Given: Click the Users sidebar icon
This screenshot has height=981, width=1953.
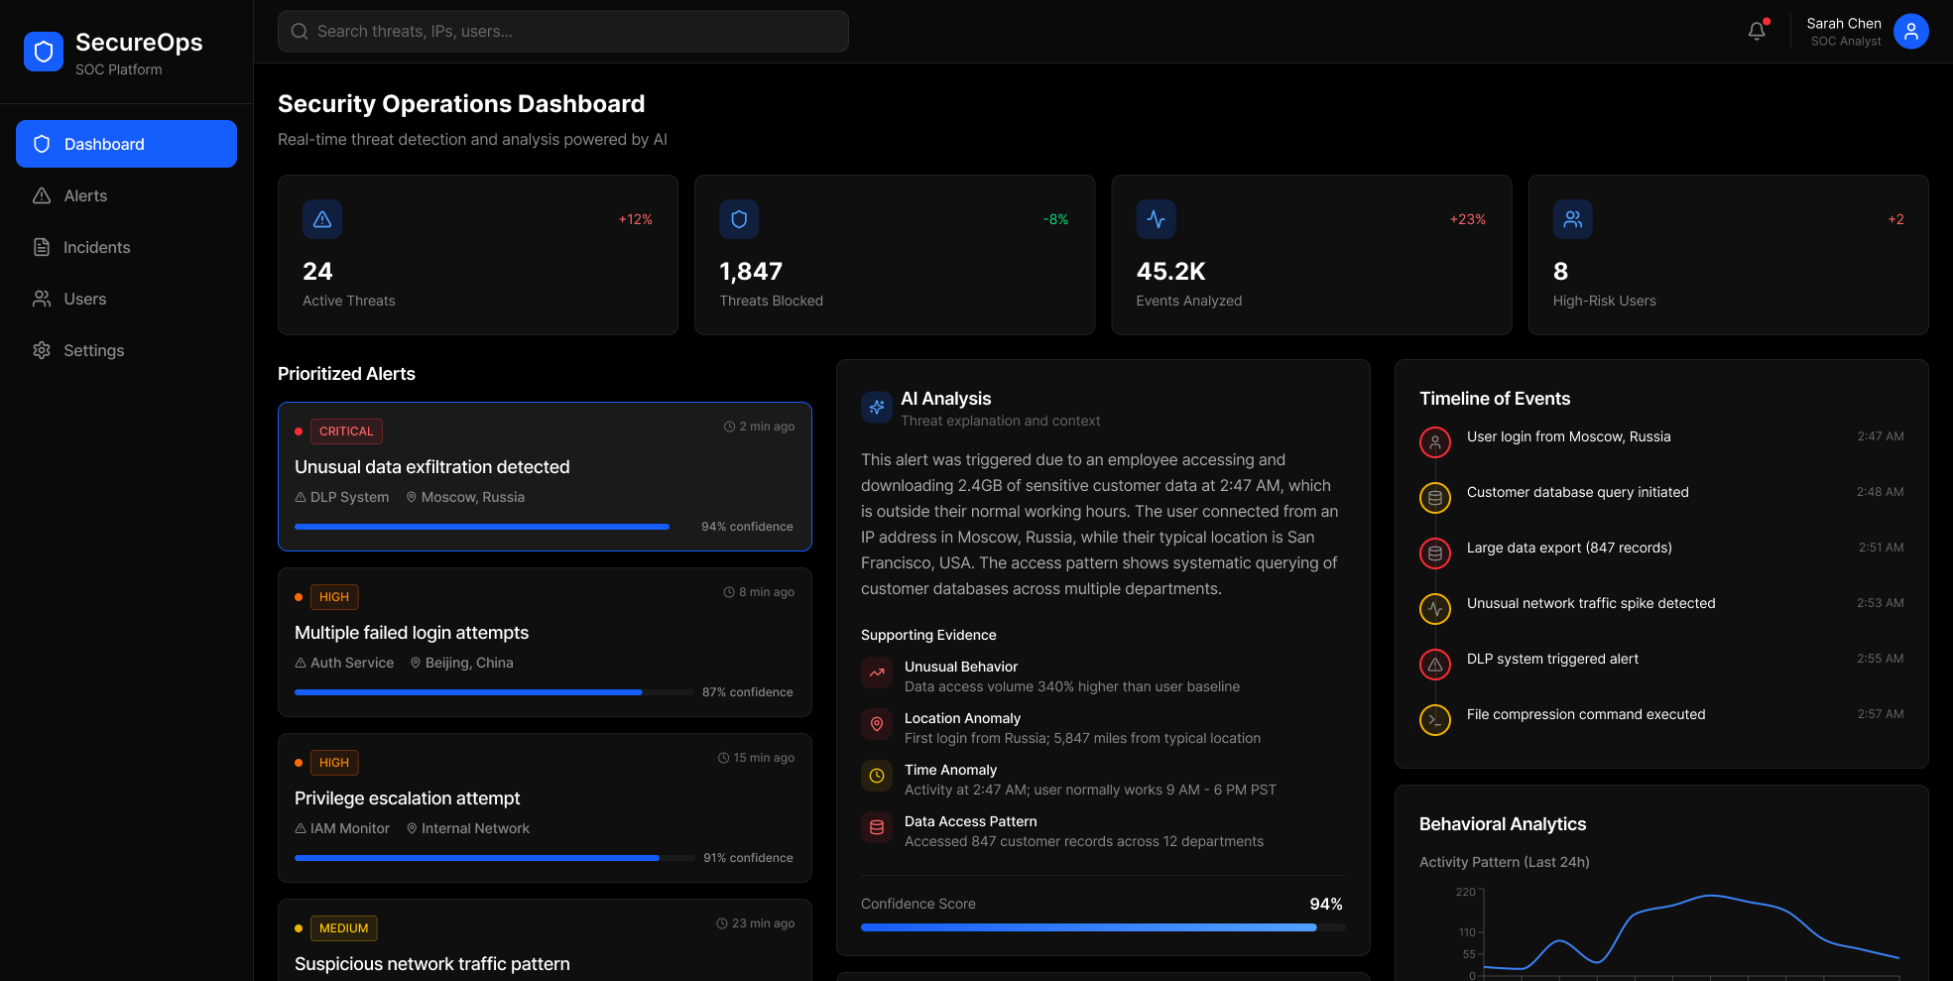Looking at the screenshot, I should (x=42, y=299).
